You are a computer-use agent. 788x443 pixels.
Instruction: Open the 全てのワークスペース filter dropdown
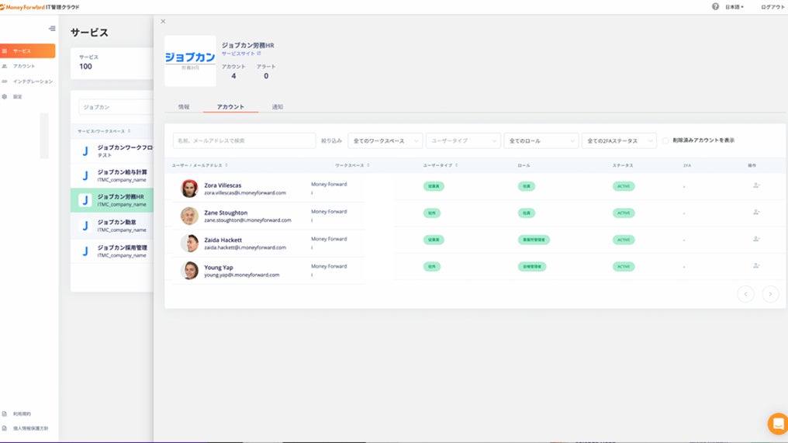click(385, 140)
